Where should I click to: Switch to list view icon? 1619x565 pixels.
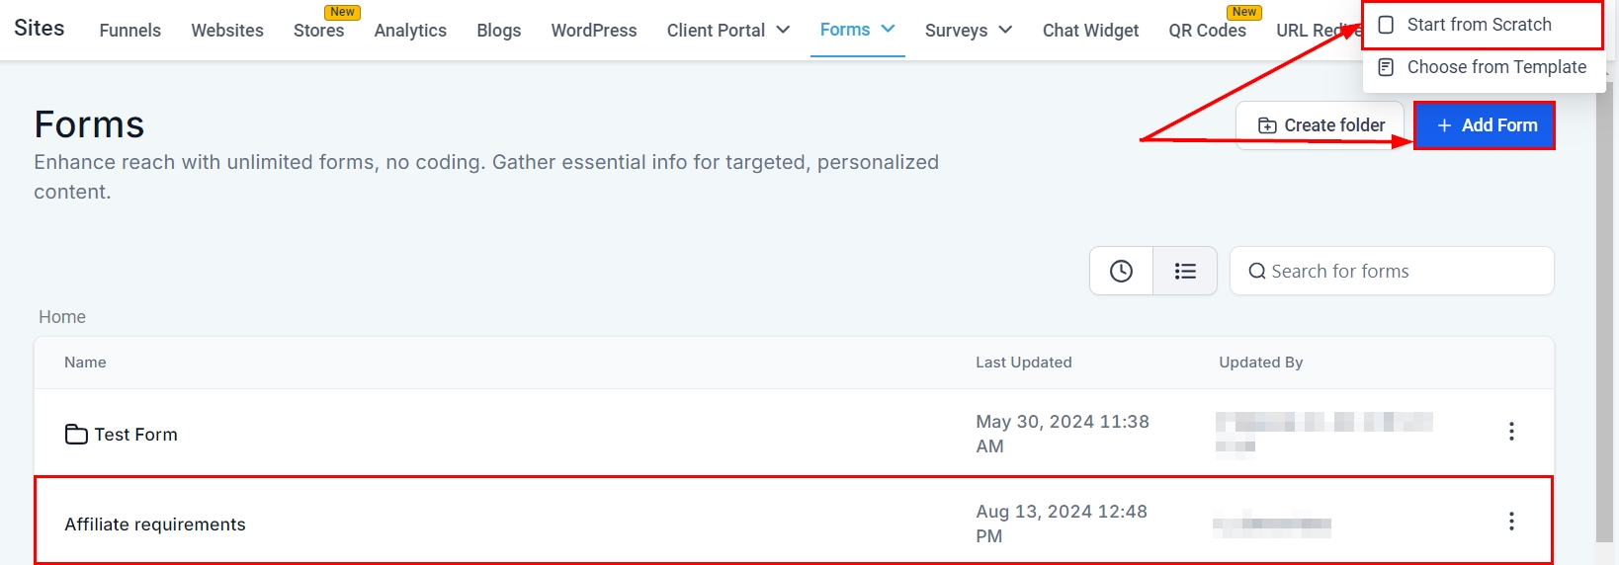click(x=1185, y=271)
